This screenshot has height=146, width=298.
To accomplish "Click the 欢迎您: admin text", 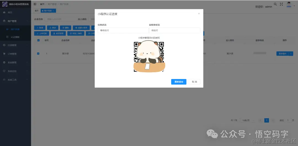I will point(264,7).
